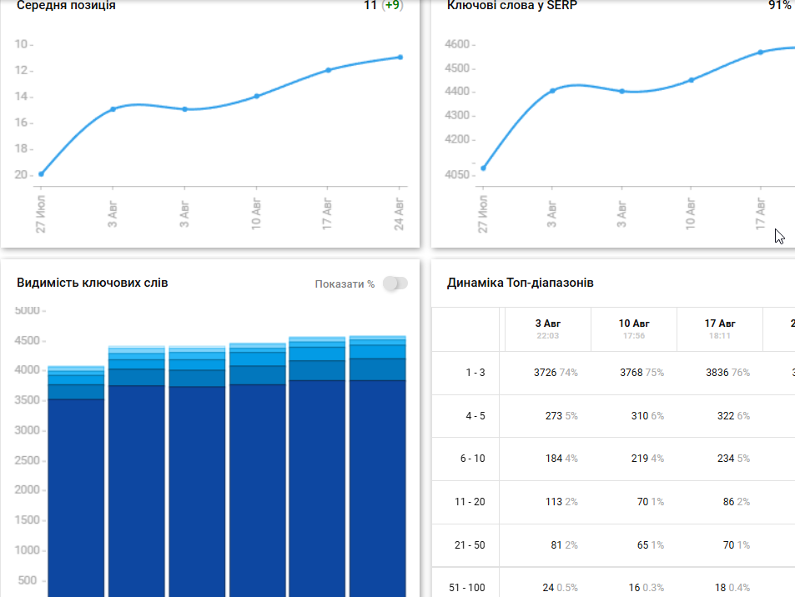Viewport: 795px width, 597px height.
Task: Select the 17 Авг point on average position line
Action: [x=329, y=70]
